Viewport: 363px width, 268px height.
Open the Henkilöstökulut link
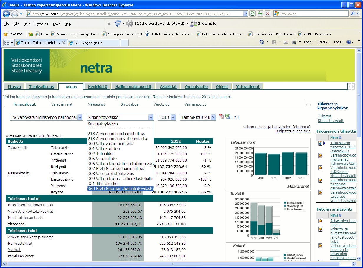[20, 243]
